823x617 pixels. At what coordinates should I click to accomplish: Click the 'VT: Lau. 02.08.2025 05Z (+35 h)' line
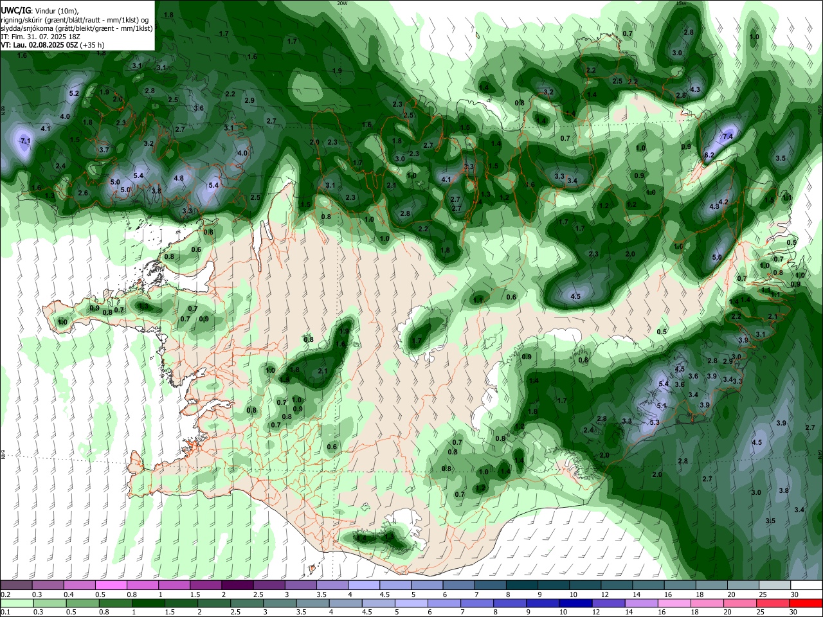point(53,45)
